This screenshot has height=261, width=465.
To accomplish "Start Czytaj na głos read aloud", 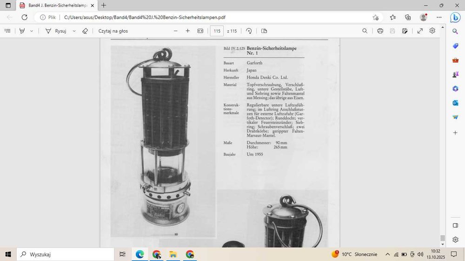I will tap(113, 31).
